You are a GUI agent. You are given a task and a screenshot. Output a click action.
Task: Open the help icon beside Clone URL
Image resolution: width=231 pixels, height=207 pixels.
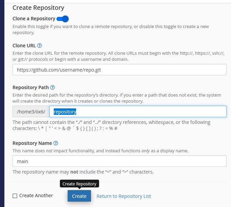[x=40, y=46]
